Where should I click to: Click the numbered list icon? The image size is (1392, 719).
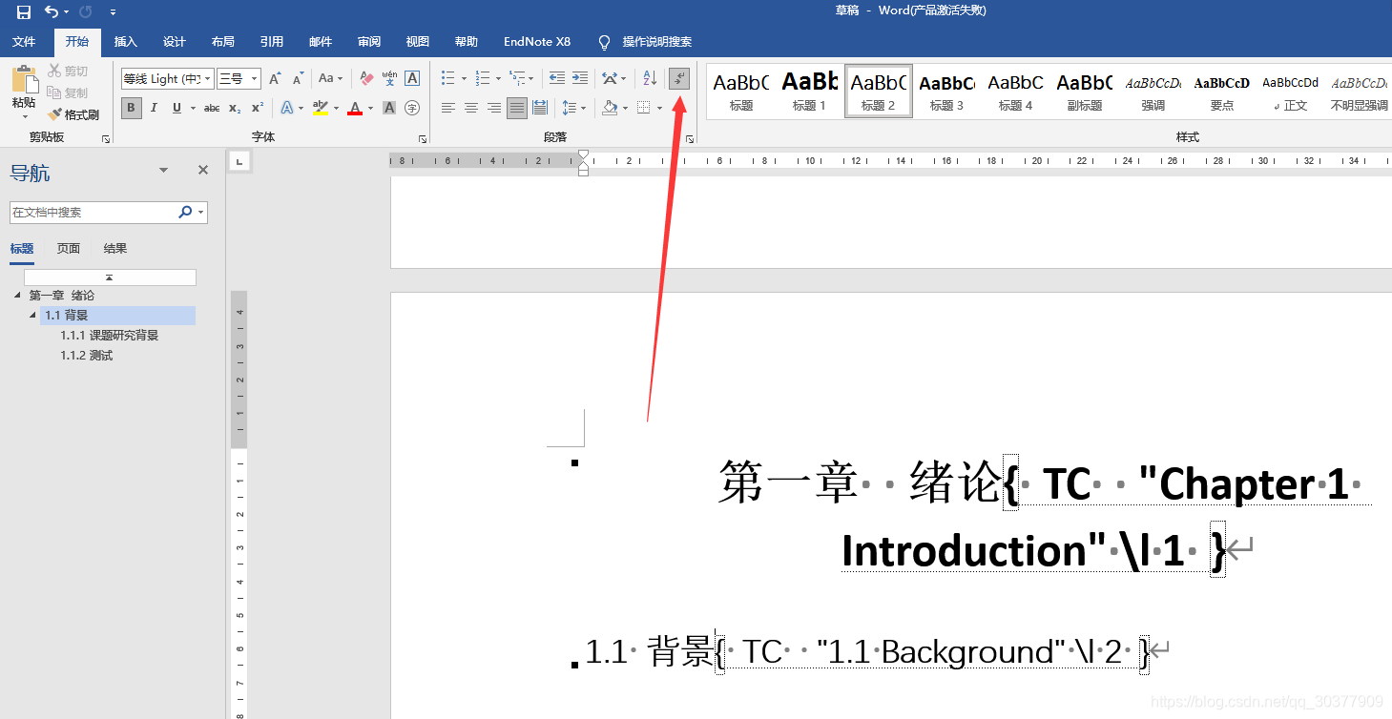click(482, 78)
